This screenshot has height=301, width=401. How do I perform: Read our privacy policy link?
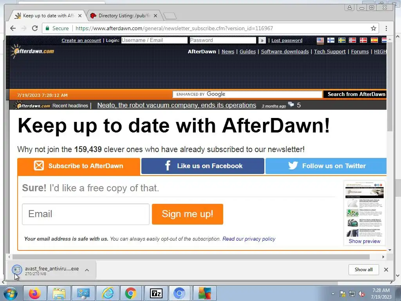[249, 239]
